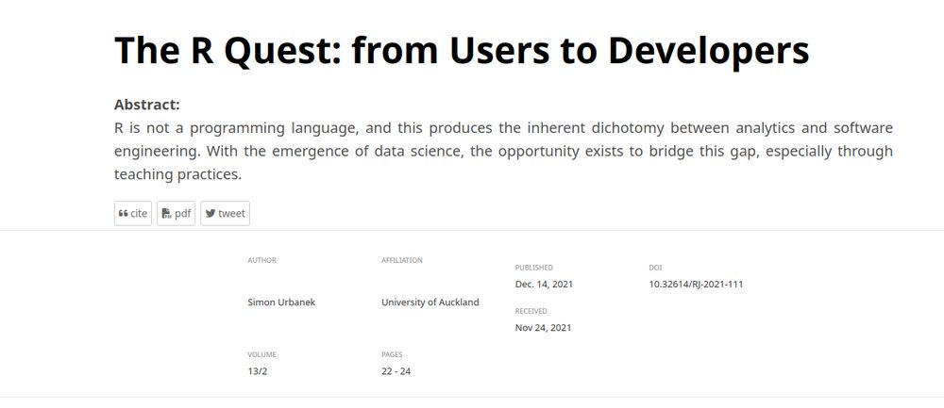The height and width of the screenshot is (408, 944).
Task: Click the AFFILIATION column label
Action: [x=401, y=260]
